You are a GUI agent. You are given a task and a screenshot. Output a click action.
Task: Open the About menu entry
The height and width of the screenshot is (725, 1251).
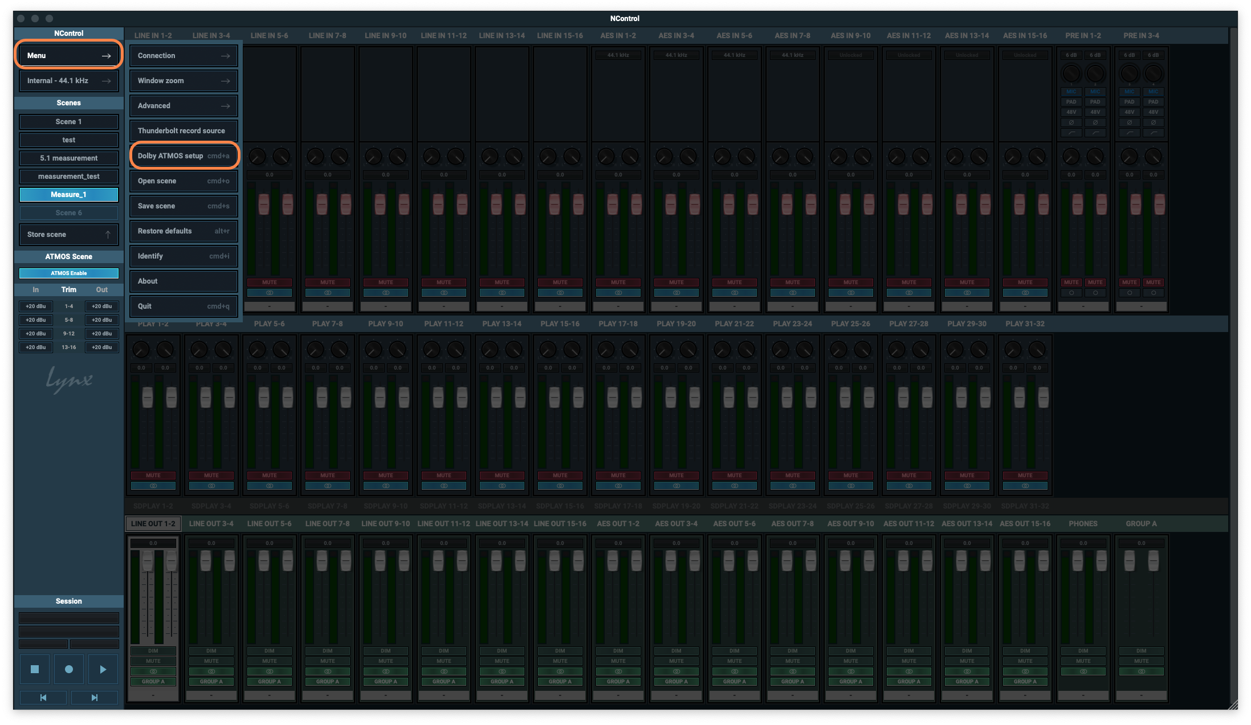184,281
